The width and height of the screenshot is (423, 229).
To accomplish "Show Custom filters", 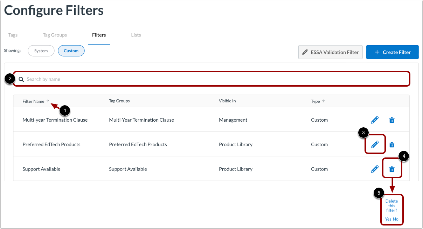I will (x=71, y=51).
